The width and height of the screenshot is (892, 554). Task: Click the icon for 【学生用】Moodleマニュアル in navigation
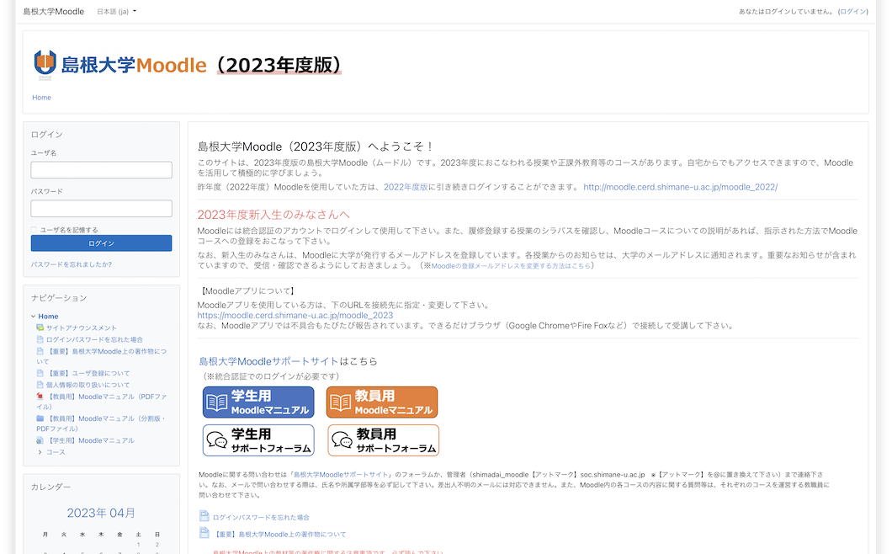point(40,440)
